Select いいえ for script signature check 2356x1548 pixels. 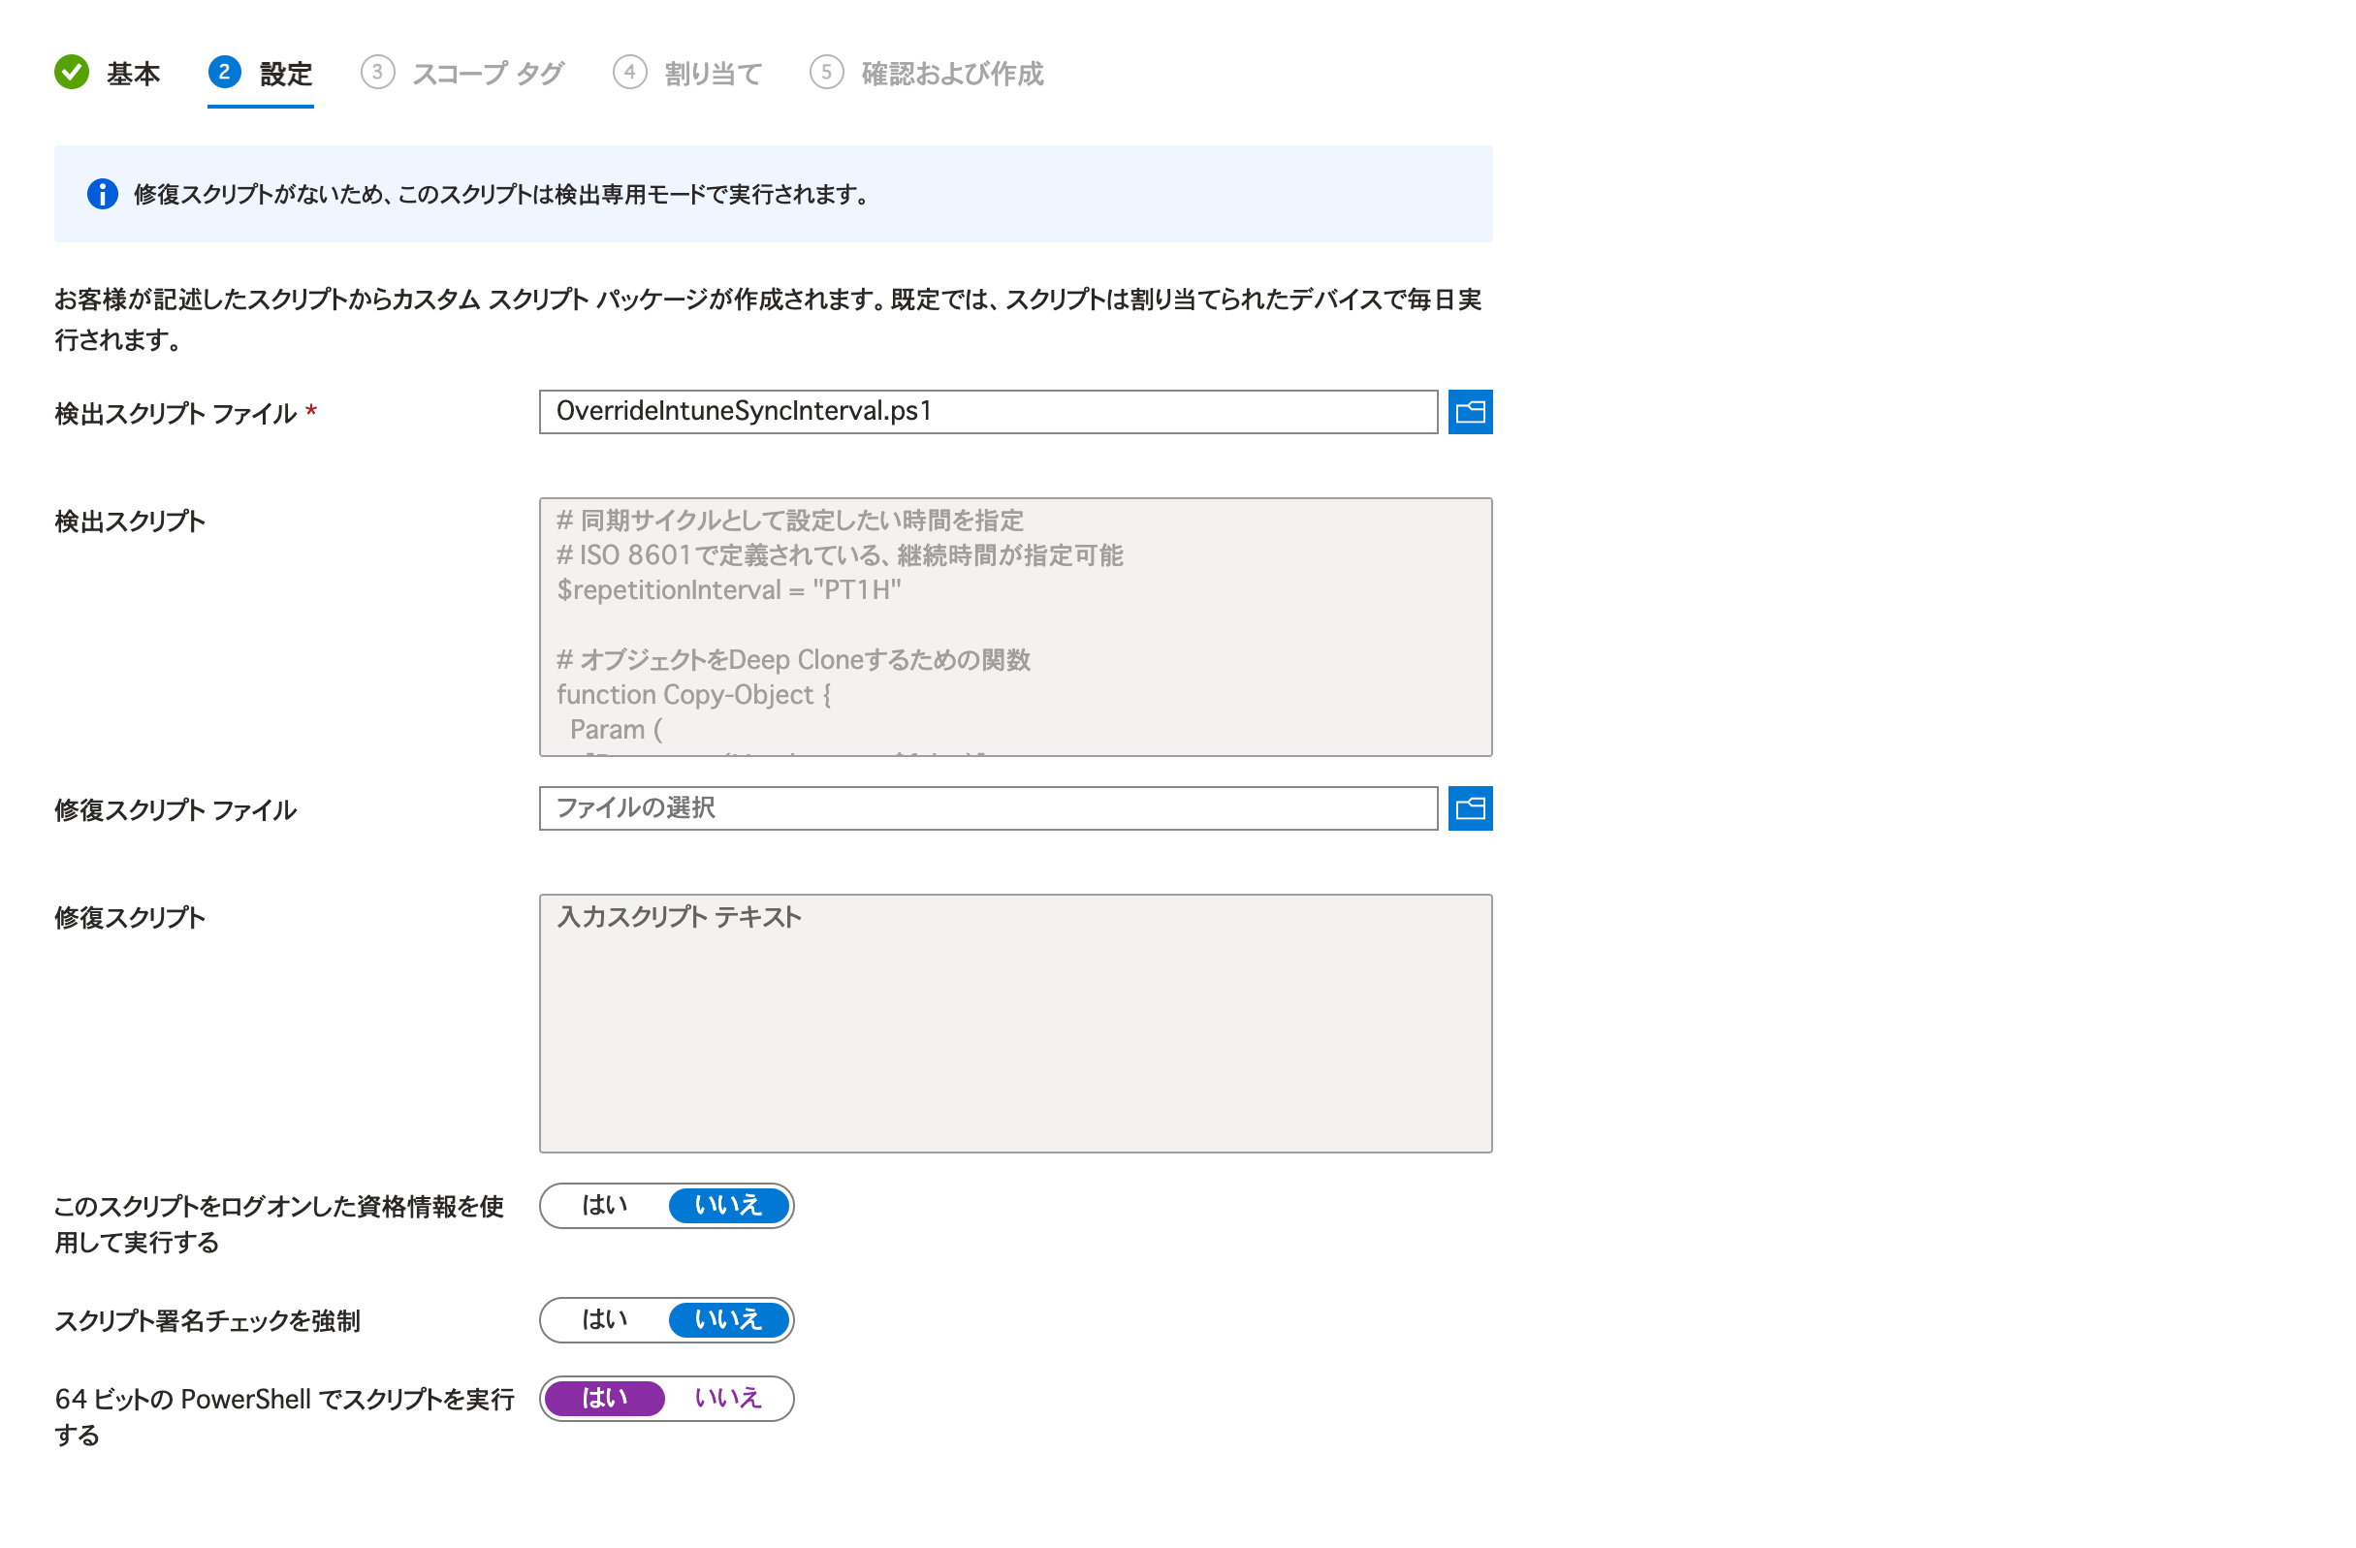728,1320
